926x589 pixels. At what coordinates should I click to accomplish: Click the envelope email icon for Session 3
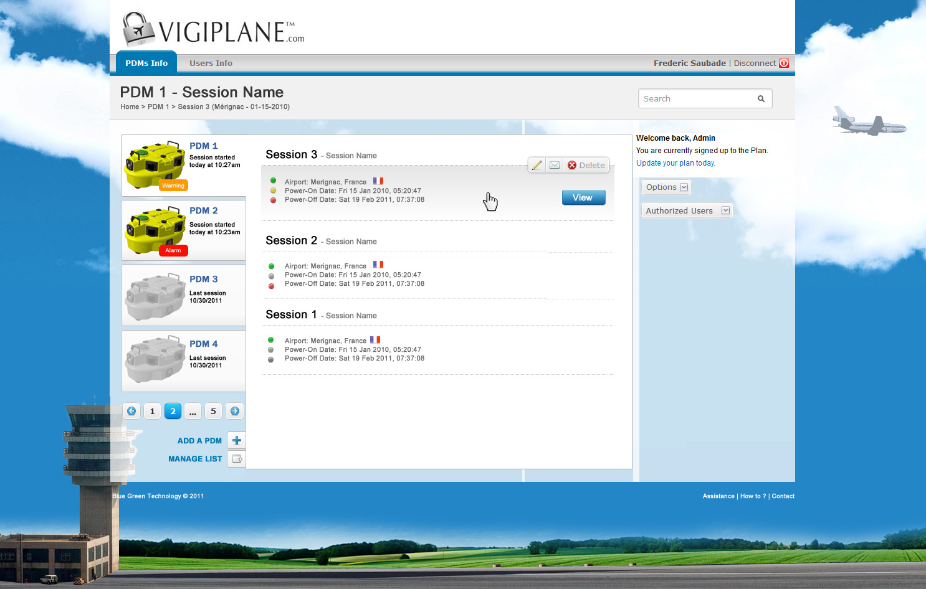554,165
